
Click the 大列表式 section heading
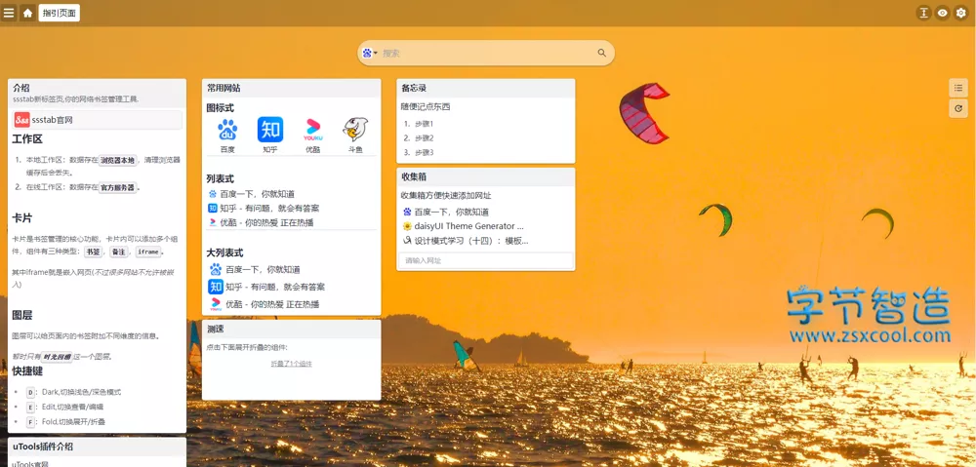(224, 253)
